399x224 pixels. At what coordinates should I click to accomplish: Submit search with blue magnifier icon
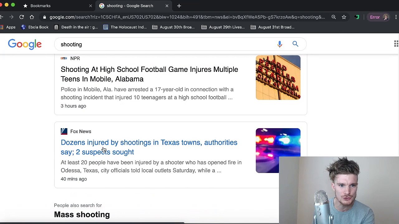click(x=295, y=44)
